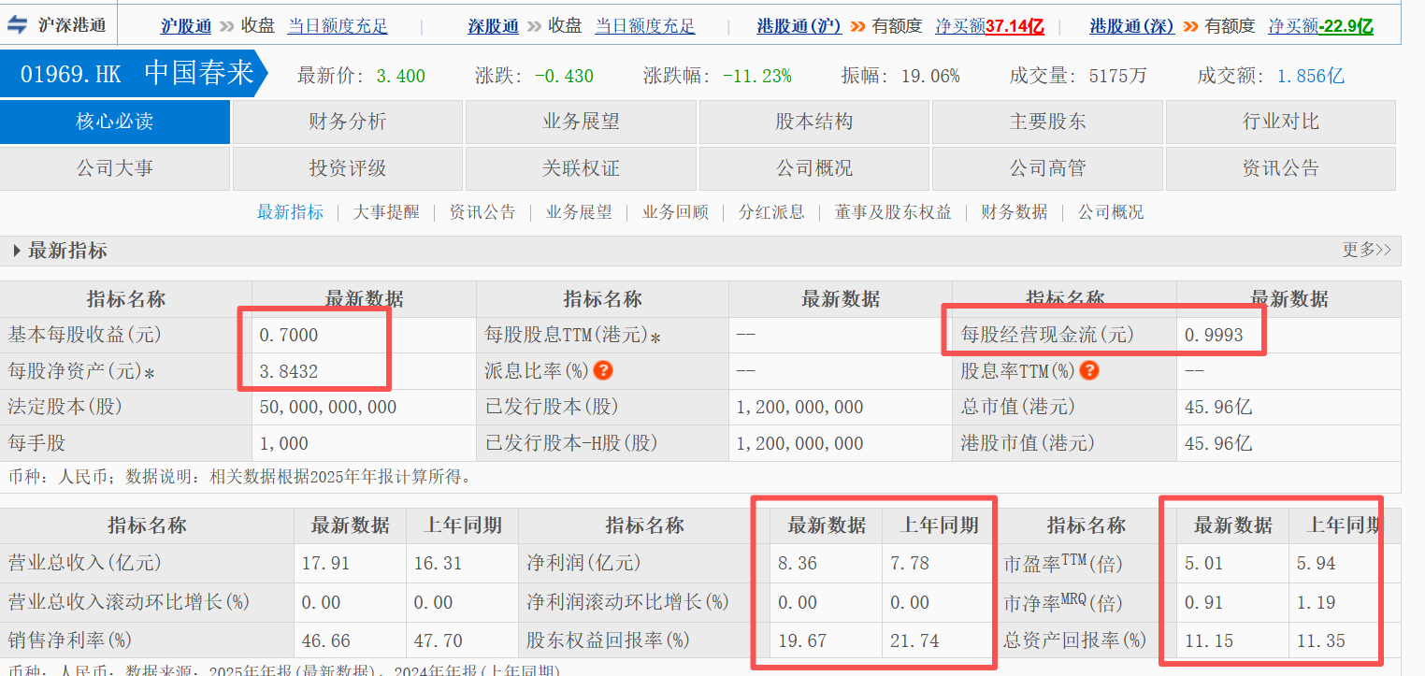Jump to 业务展望 sub-navigation link
Viewport: 1425px width, 676px height.
(579, 212)
